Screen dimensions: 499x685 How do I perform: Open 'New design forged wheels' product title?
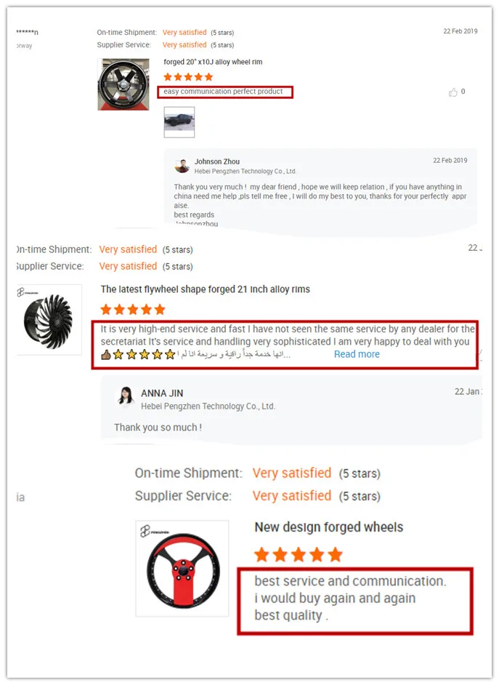coord(329,527)
